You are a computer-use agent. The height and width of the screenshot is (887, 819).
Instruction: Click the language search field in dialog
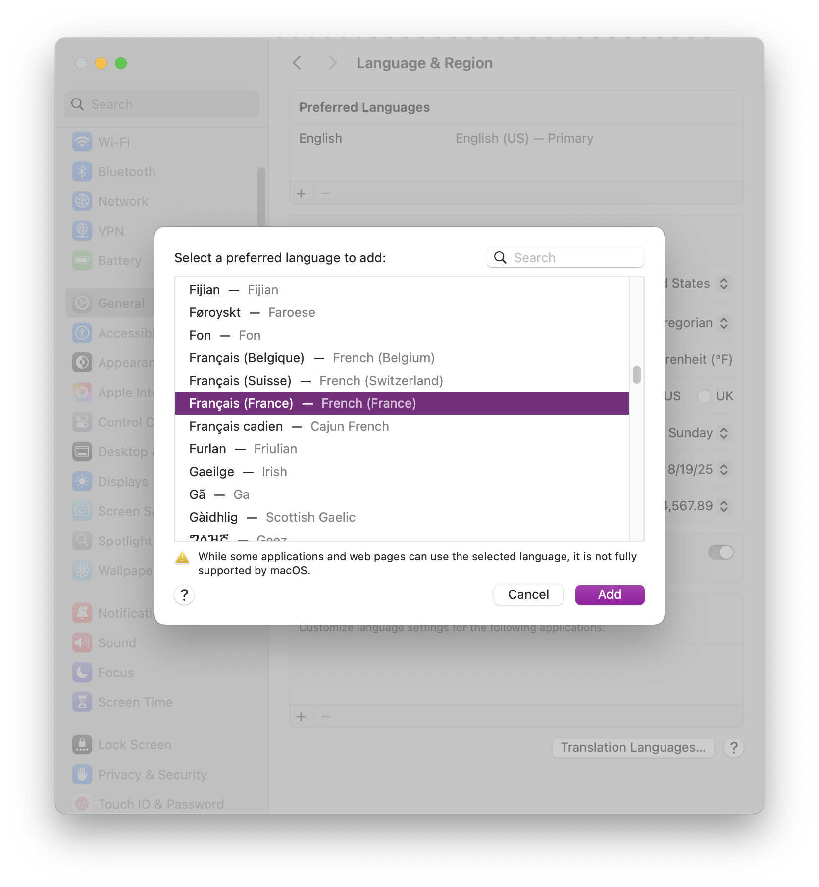pyautogui.click(x=565, y=258)
